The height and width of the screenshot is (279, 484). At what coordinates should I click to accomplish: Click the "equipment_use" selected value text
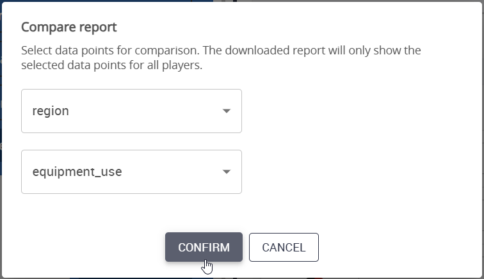tap(77, 172)
